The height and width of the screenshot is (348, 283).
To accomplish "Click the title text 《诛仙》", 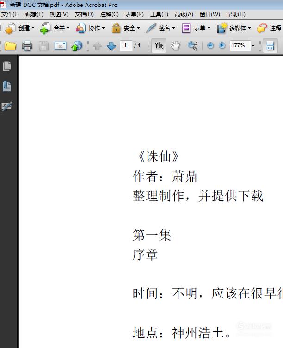I will tap(158, 156).
